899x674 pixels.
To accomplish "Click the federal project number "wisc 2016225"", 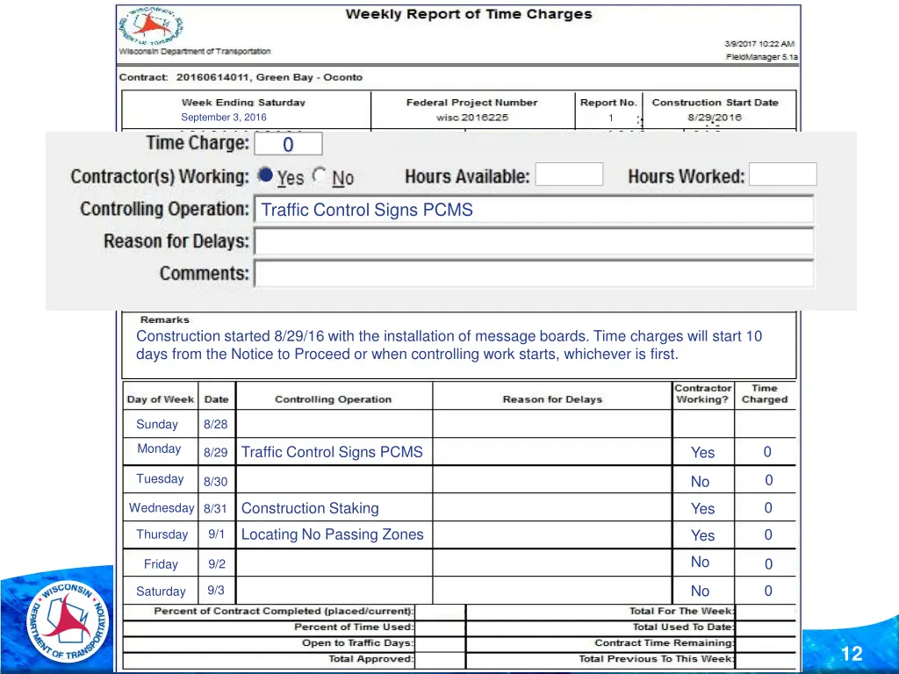I will pos(471,118).
